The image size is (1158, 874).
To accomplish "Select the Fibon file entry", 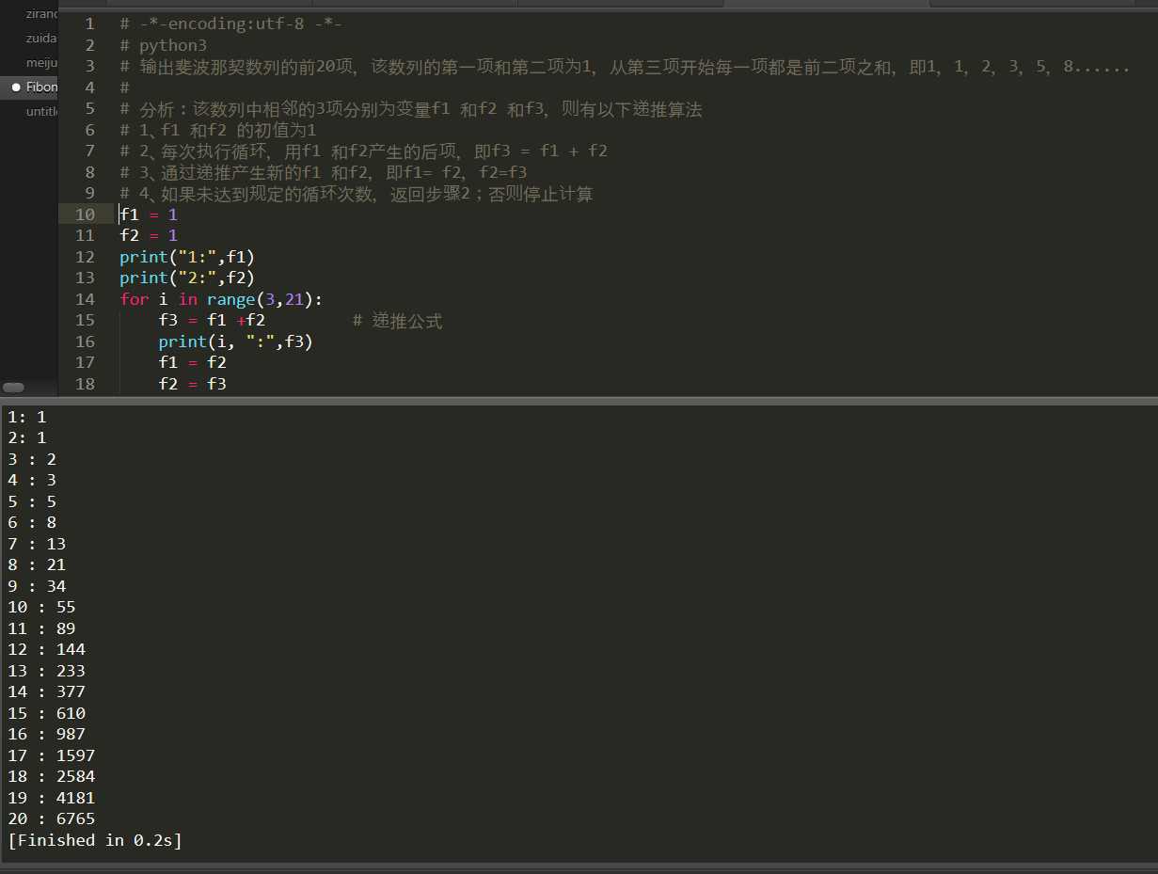I will click(x=41, y=87).
